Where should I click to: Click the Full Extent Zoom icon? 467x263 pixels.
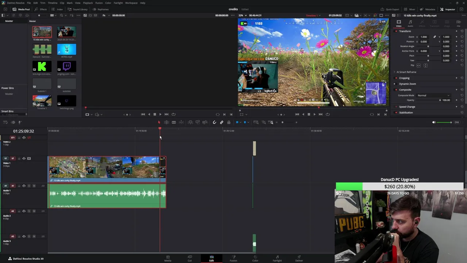[256, 122]
